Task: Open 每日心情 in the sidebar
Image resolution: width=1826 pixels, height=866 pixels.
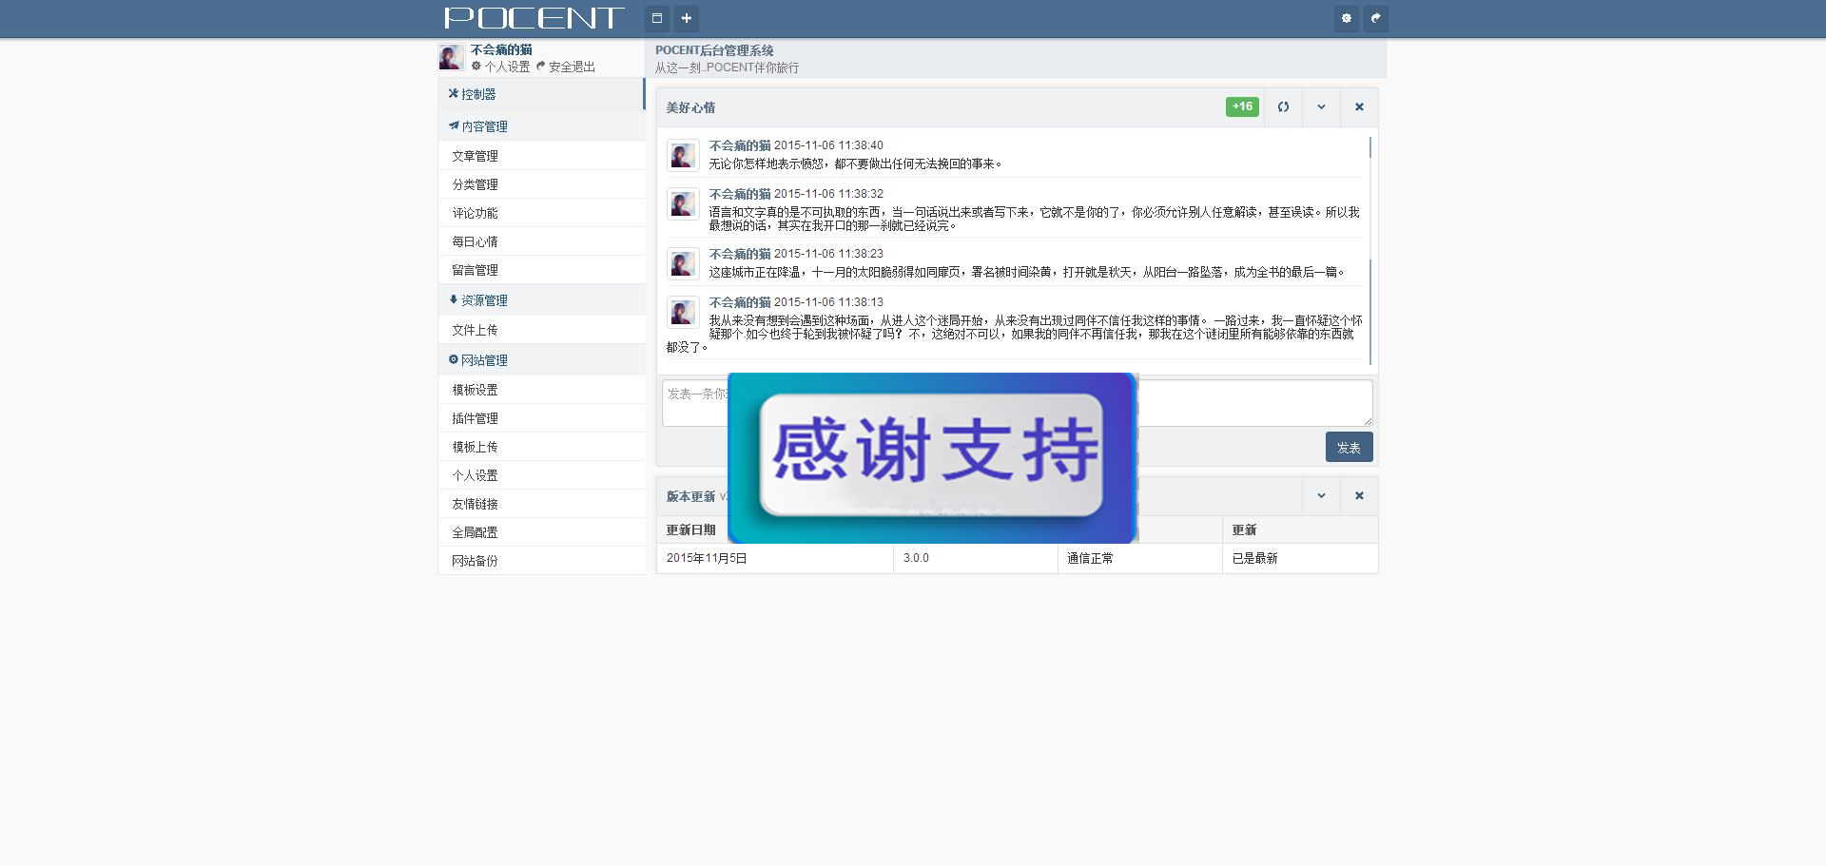Action: 541,241
